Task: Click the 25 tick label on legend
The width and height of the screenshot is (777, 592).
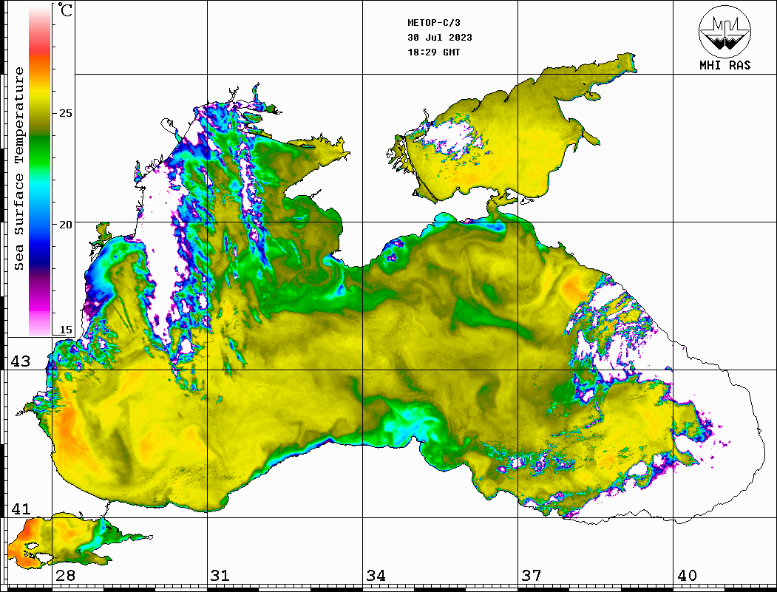Action: (65, 113)
